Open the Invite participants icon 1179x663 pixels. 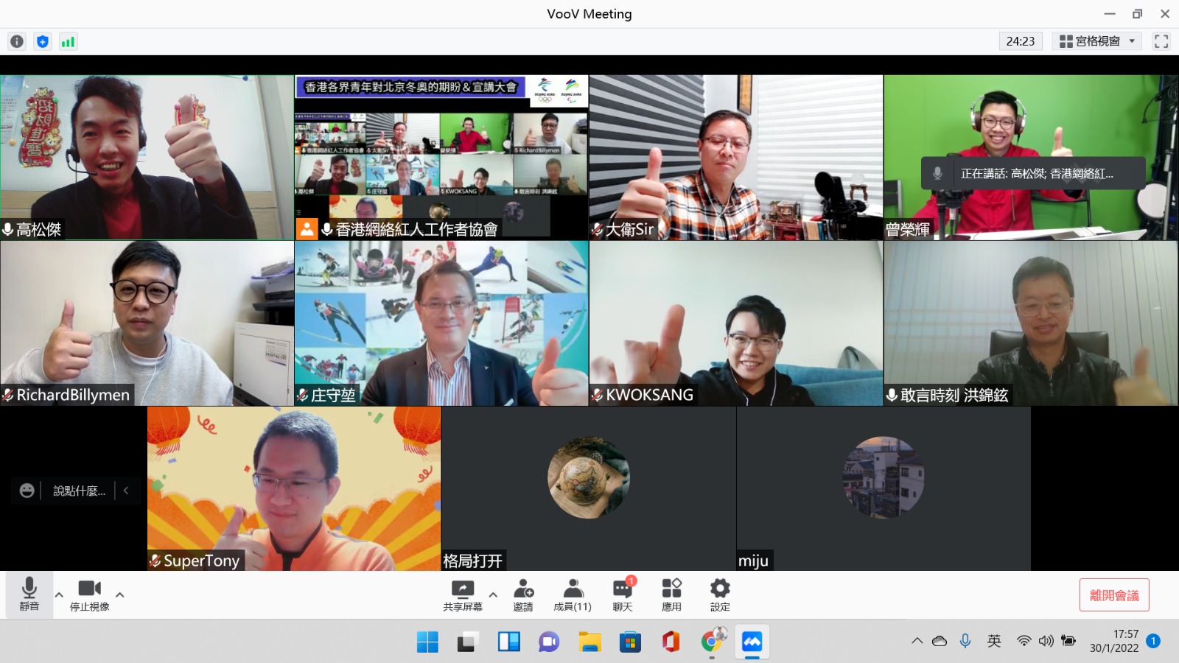pyautogui.click(x=523, y=594)
